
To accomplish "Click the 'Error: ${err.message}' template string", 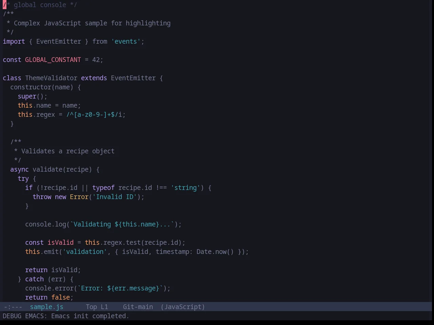I will pyautogui.click(x=120, y=288).
